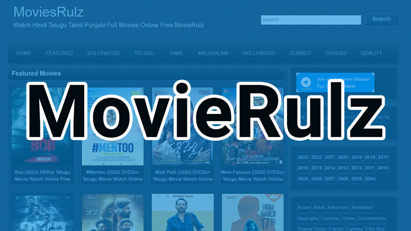Select the Biography genre tag
The image size is (411, 231).
pyautogui.click(x=308, y=218)
